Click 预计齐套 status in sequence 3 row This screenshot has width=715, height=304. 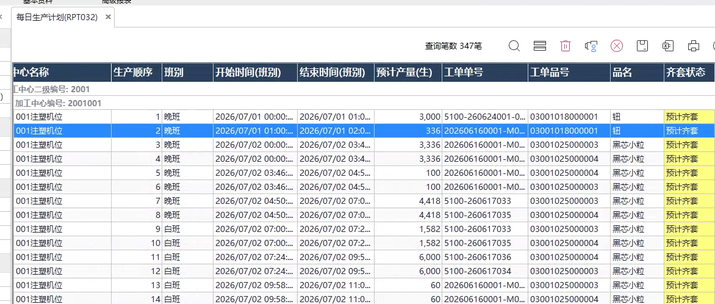pos(689,145)
